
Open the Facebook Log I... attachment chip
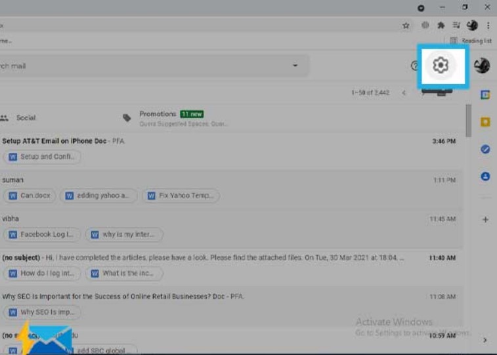pyautogui.click(x=42, y=235)
